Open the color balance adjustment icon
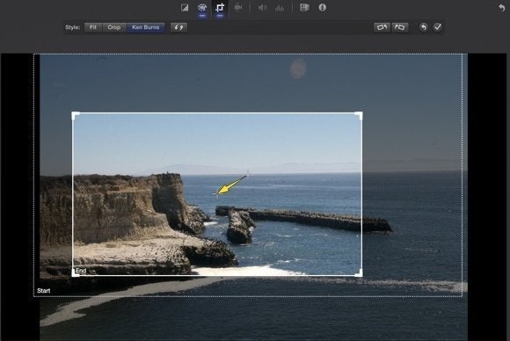The height and width of the screenshot is (341, 510). (185, 8)
